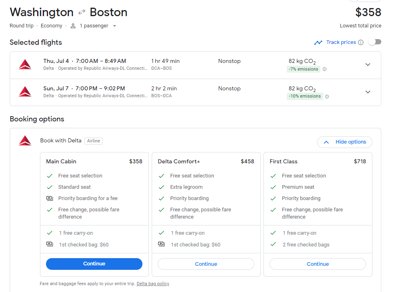Click the Book with Delta heading

pyautogui.click(x=61, y=141)
